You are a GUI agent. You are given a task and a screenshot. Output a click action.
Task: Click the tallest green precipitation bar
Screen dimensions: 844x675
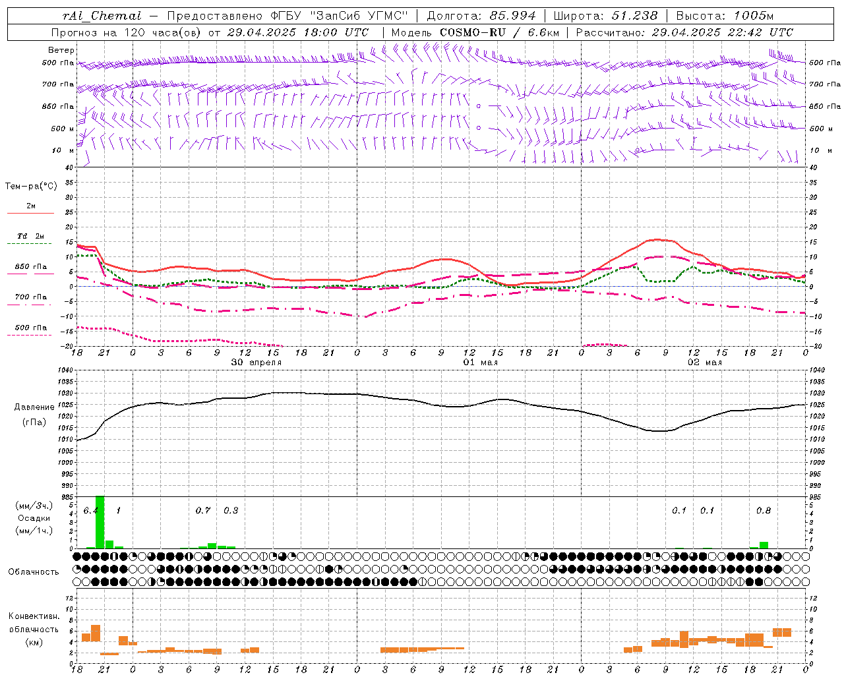(100, 522)
